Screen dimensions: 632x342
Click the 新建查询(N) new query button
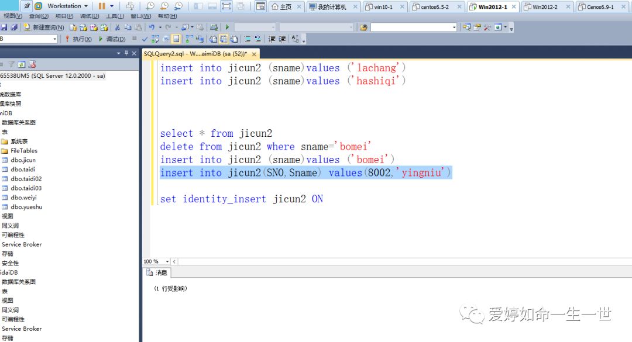pos(43,27)
